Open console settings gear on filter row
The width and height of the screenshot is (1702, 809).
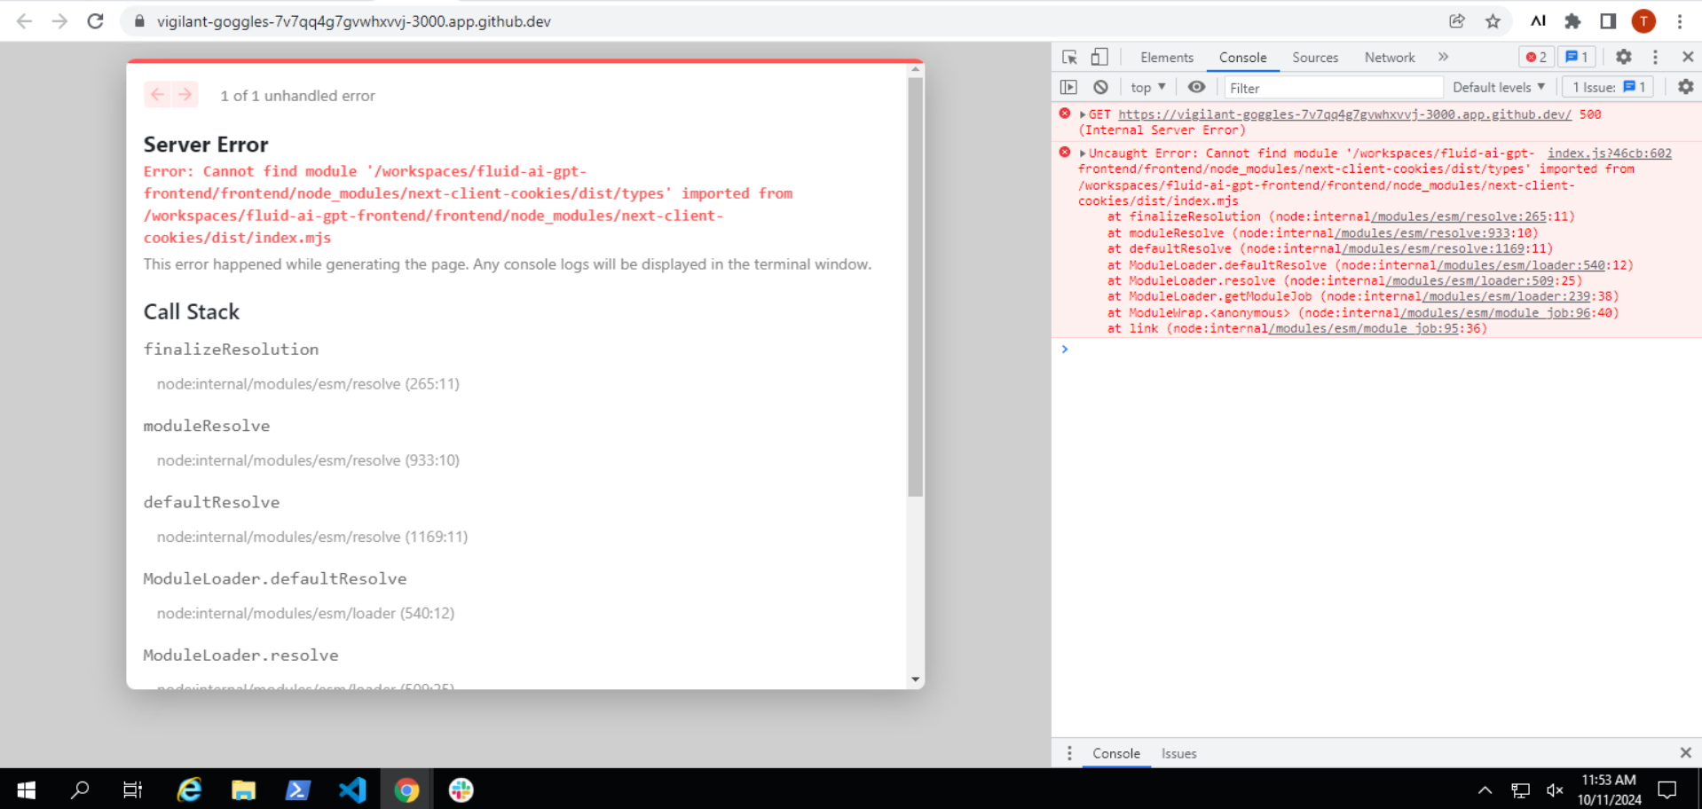(1685, 87)
